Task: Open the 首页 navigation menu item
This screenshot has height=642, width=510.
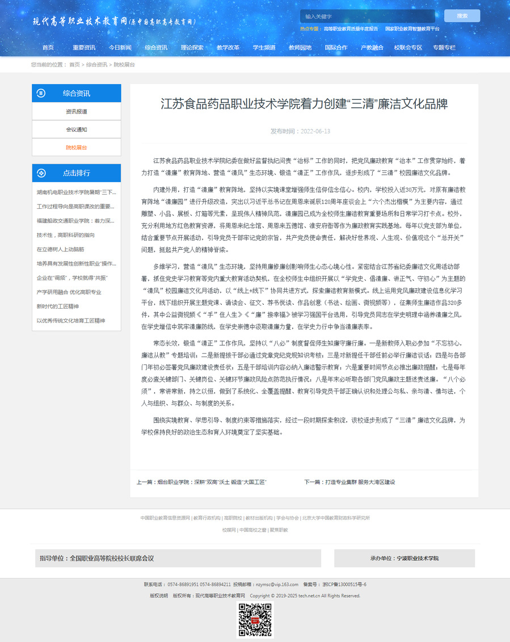Action: [48, 48]
